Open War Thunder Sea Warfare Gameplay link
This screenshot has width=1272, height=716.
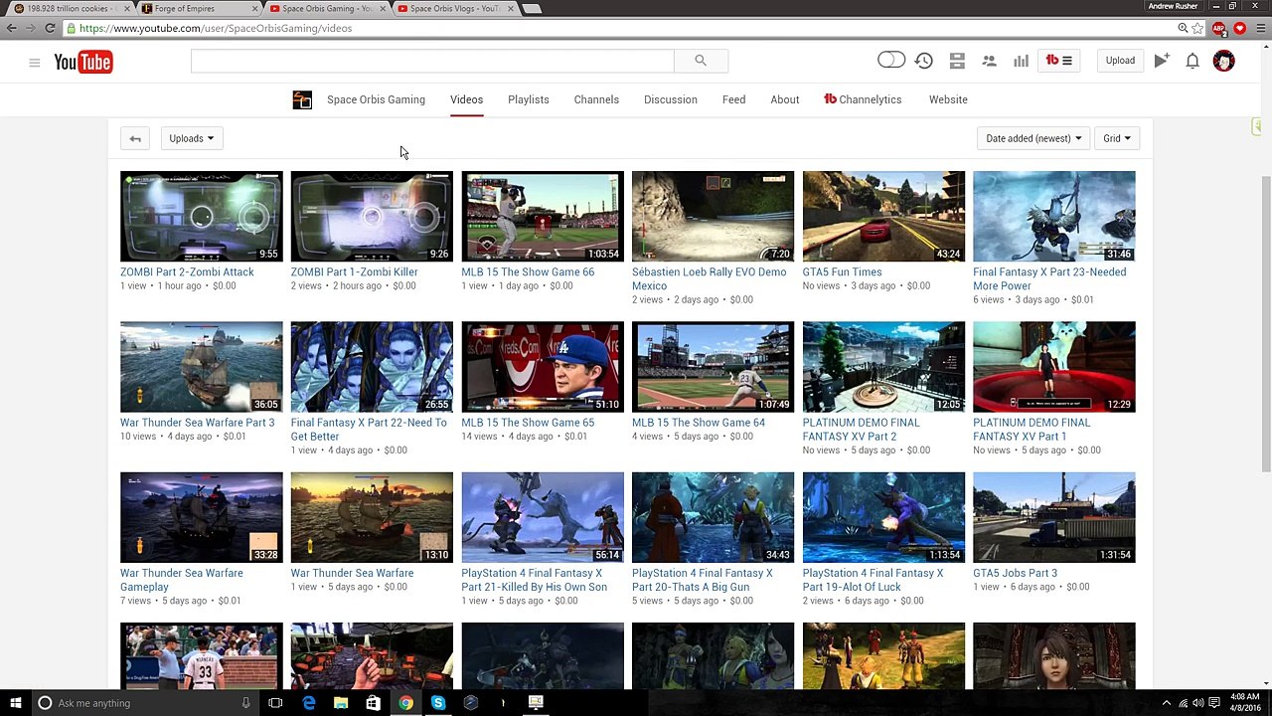[x=182, y=580]
